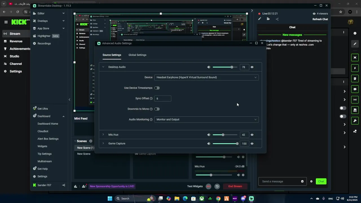This screenshot has width=361, height=203.
Task: Open Tip Settings in the sidebar
Action: [x=45, y=154]
